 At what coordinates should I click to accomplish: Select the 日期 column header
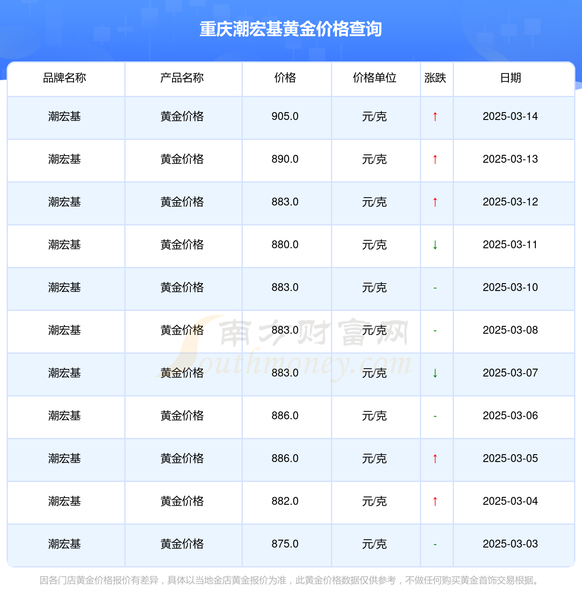510,78
